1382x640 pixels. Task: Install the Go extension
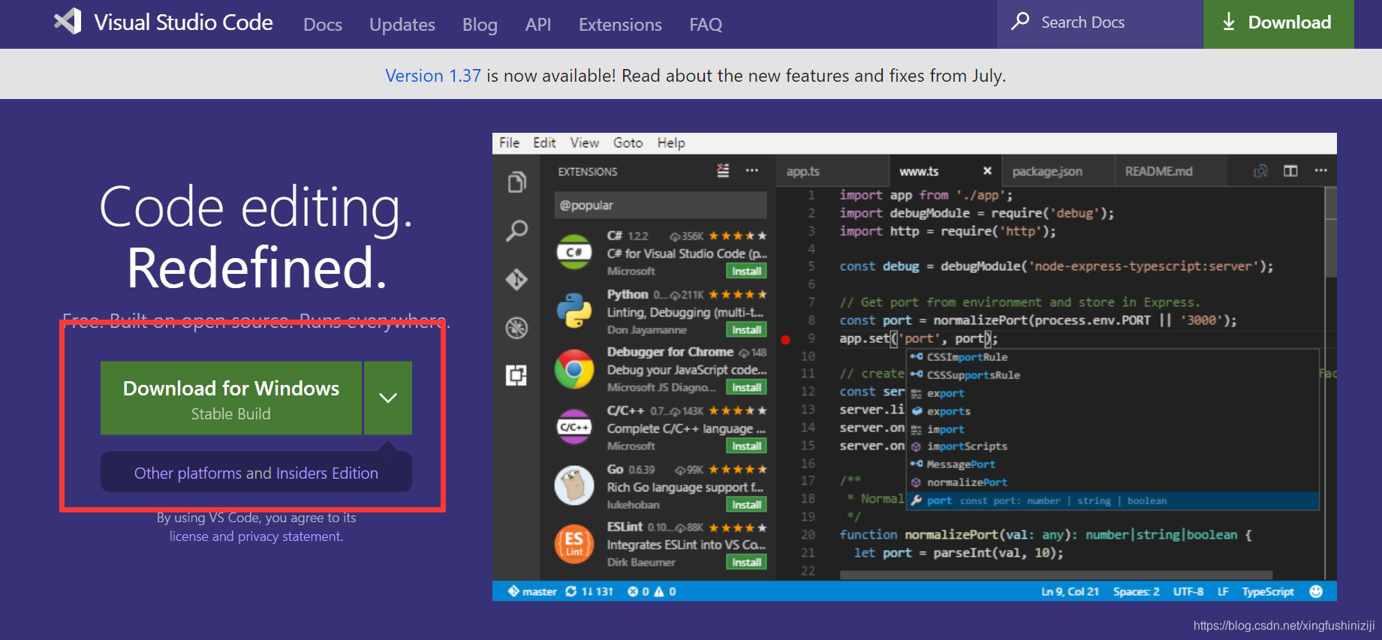[x=746, y=504]
